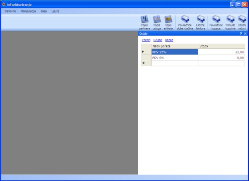Open the Upute menu
Screen dimensions: 249x181
[x=55, y=11]
